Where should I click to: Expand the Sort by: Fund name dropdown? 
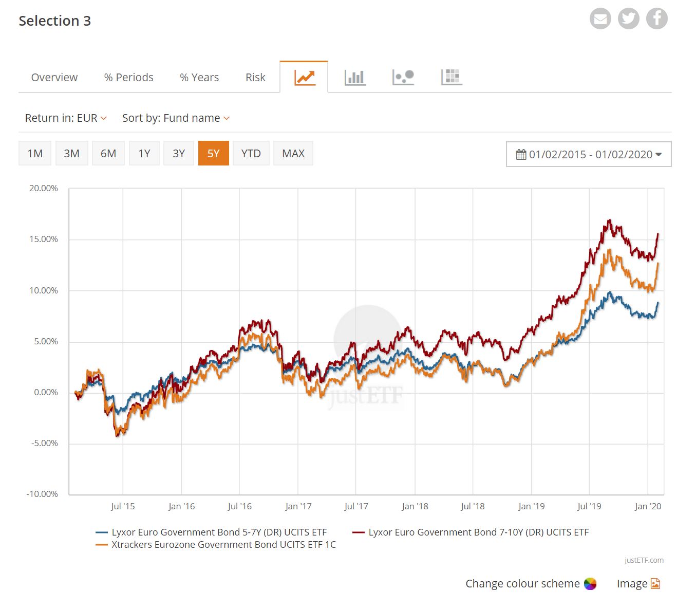pos(176,118)
